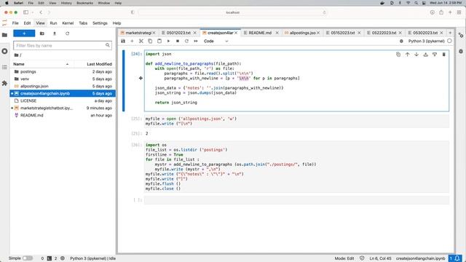Duplicate the active cell via cell toolbar icon
This screenshot has height=262, width=466.
click(x=398, y=55)
